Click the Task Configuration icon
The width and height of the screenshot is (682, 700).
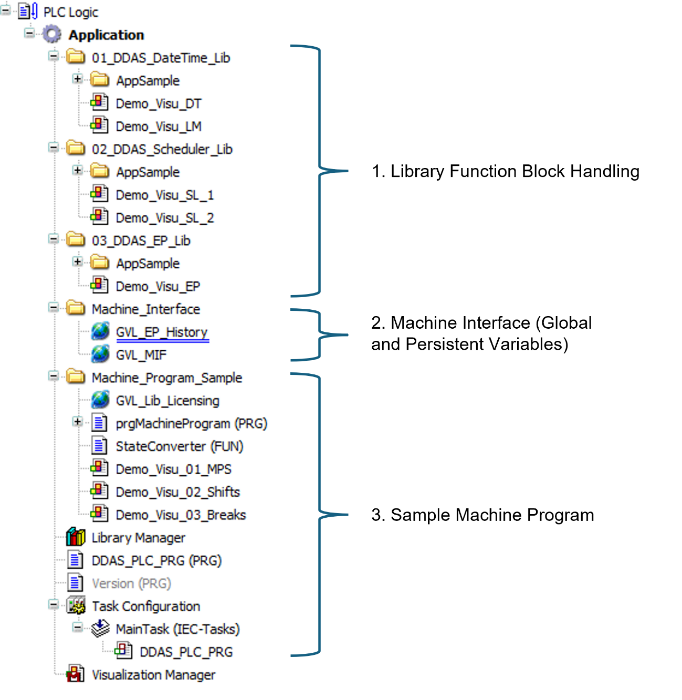click(x=76, y=605)
